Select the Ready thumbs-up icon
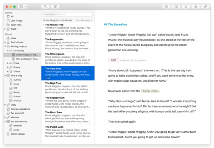 point(11,92)
